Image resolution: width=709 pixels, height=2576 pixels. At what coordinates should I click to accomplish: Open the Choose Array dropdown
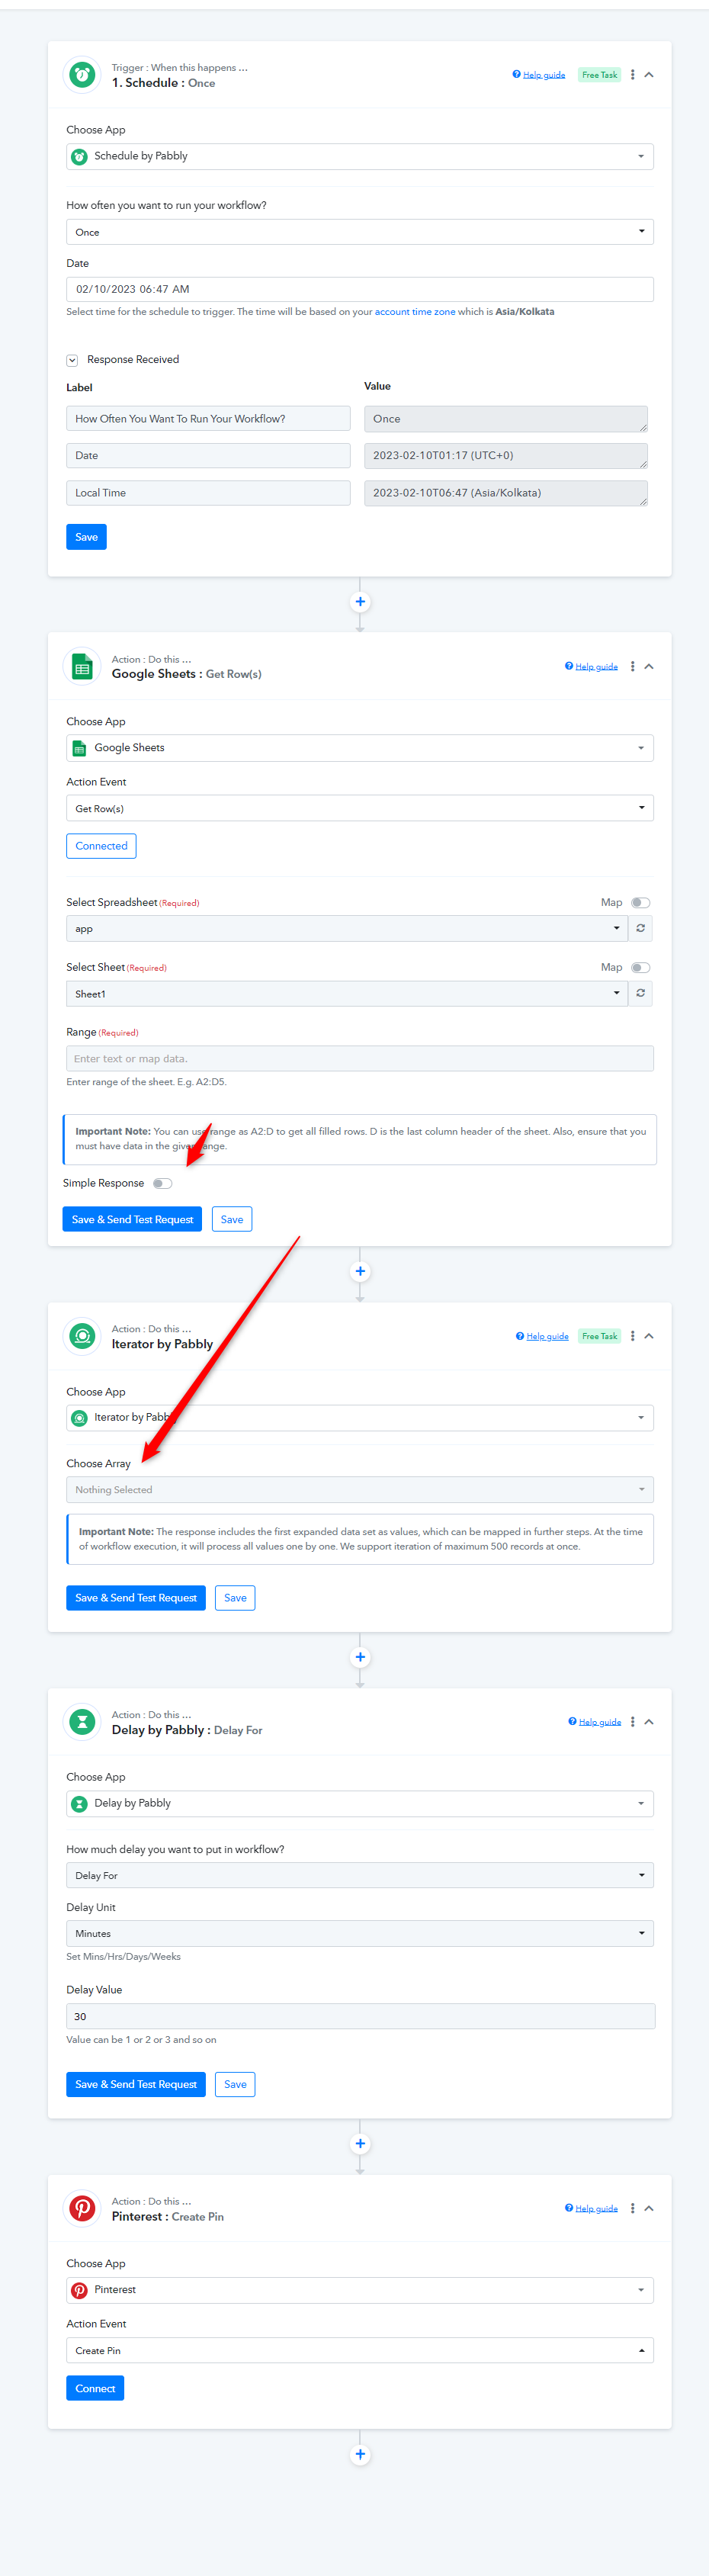click(x=360, y=1490)
